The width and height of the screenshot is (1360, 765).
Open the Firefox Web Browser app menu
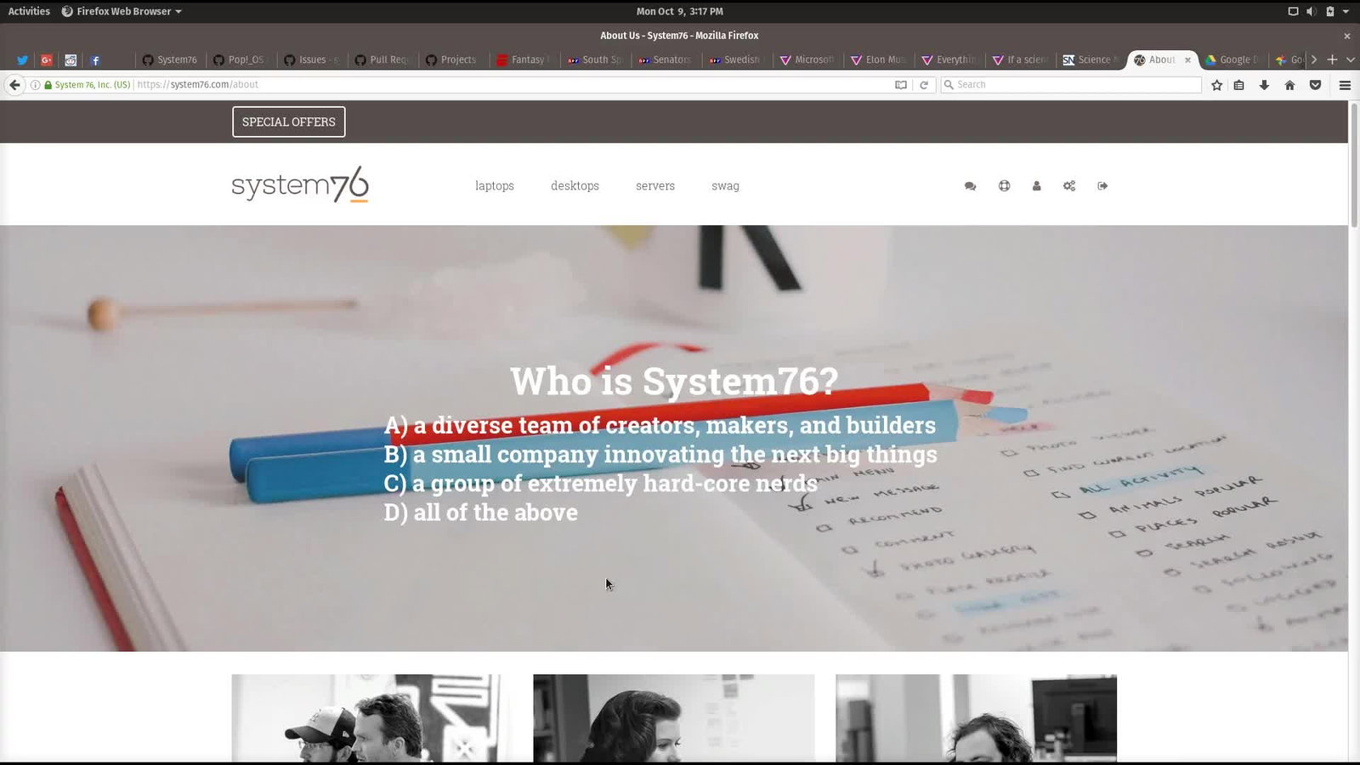(122, 11)
